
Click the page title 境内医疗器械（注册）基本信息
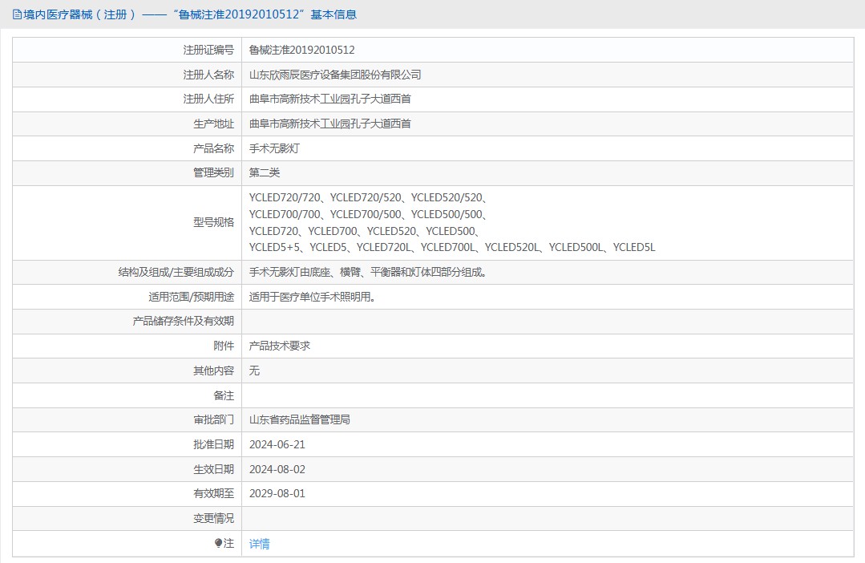190,15
